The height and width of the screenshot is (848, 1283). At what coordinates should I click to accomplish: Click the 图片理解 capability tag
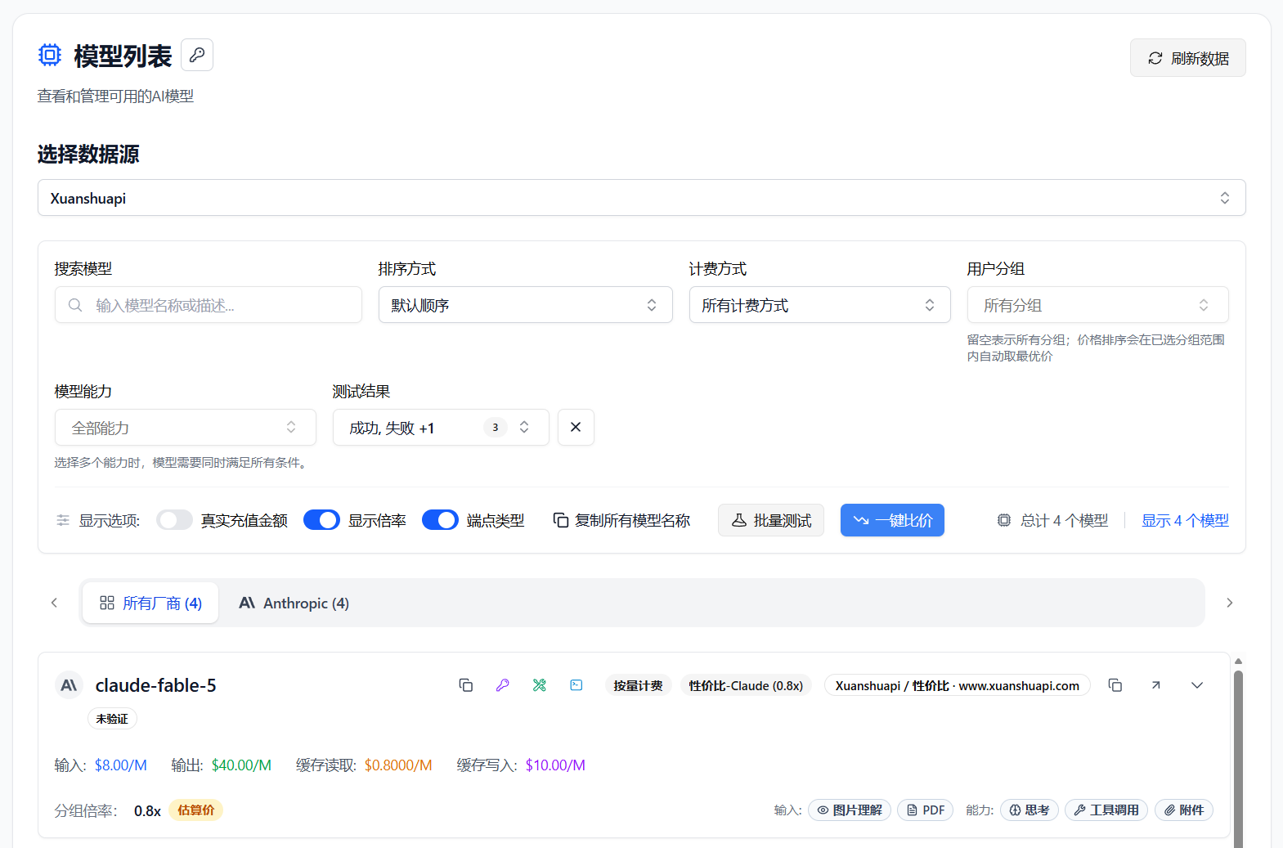tap(850, 810)
